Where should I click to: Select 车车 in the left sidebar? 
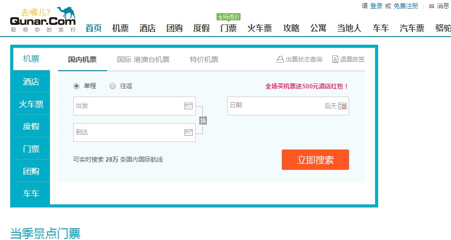coord(32,194)
